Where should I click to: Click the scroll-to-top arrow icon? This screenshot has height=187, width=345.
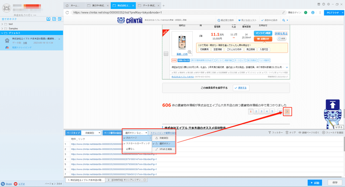click(332, 105)
